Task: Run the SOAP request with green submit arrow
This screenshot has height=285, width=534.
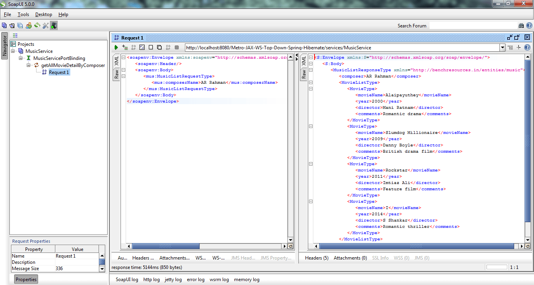Action: point(116,47)
